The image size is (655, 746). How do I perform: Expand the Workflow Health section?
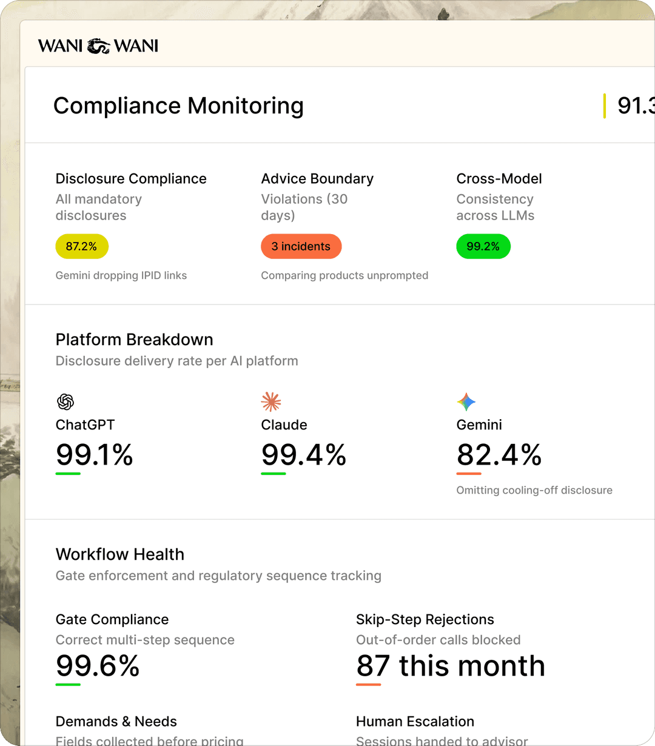coord(119,554)
